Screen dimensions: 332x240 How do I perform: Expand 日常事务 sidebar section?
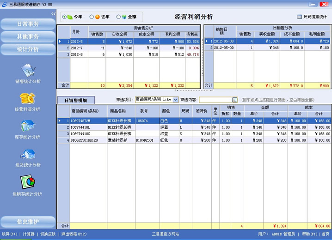coord(28,24)
